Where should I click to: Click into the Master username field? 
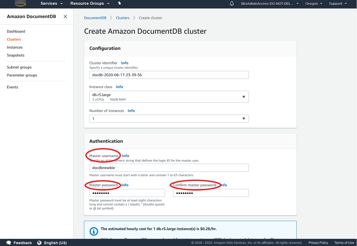pos(169,168)
